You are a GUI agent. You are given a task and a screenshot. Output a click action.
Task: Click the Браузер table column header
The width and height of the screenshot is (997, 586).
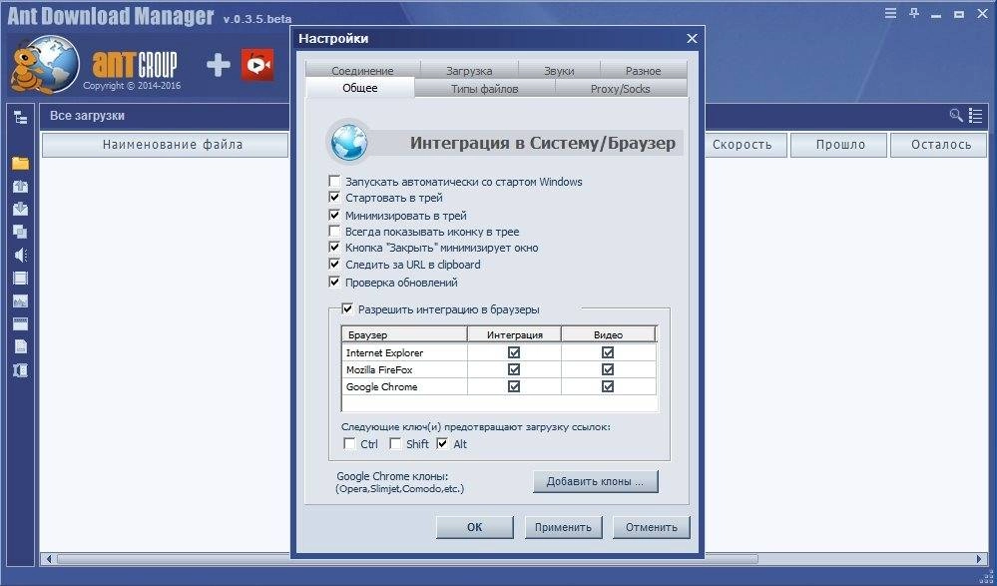(404, 334)
